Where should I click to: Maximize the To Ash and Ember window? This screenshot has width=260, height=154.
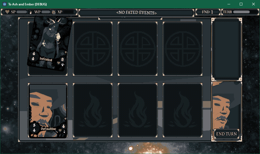241,4
